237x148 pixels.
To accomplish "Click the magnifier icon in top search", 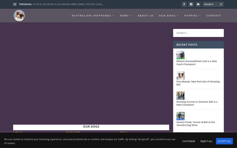I will [221, 4].
